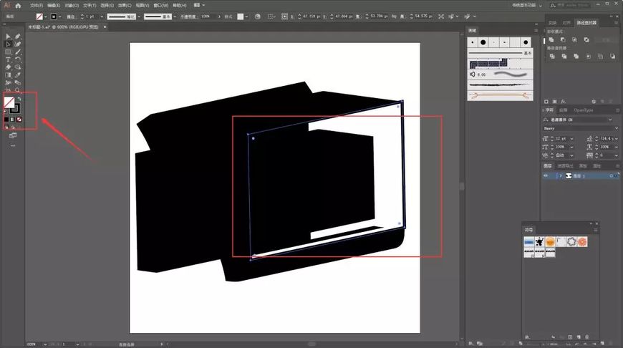Toggle constrain width and height link
This screenshot has height=348, width=623.
click(x=394, y=16)
